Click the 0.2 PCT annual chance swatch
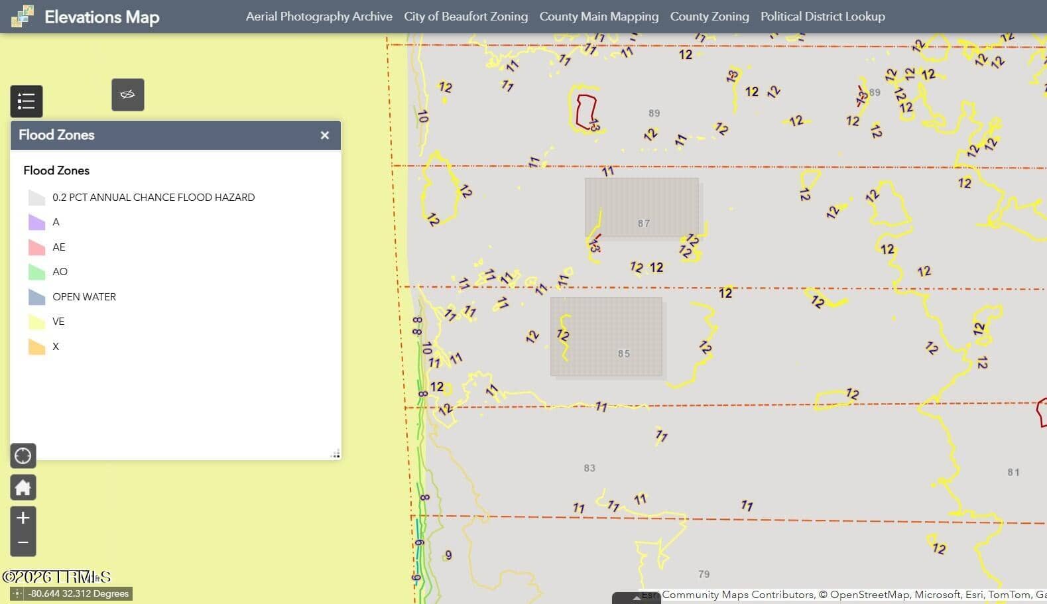 point(36,198)
